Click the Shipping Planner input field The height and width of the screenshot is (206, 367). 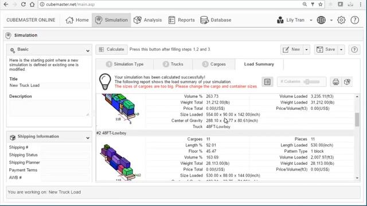click(x=65, y=163)
